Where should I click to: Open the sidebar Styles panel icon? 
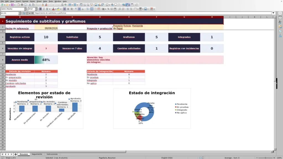click(x=280, y=22)
